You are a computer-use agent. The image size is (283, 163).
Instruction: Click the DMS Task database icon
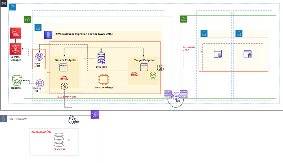101,58
